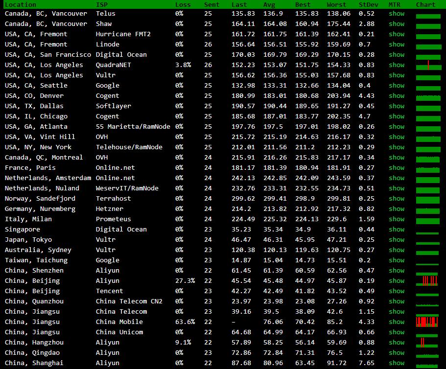Show MTR for Tencent Beijing
Image resolution: width=446 pixels, height=369 pixels.
coord(397,291)
